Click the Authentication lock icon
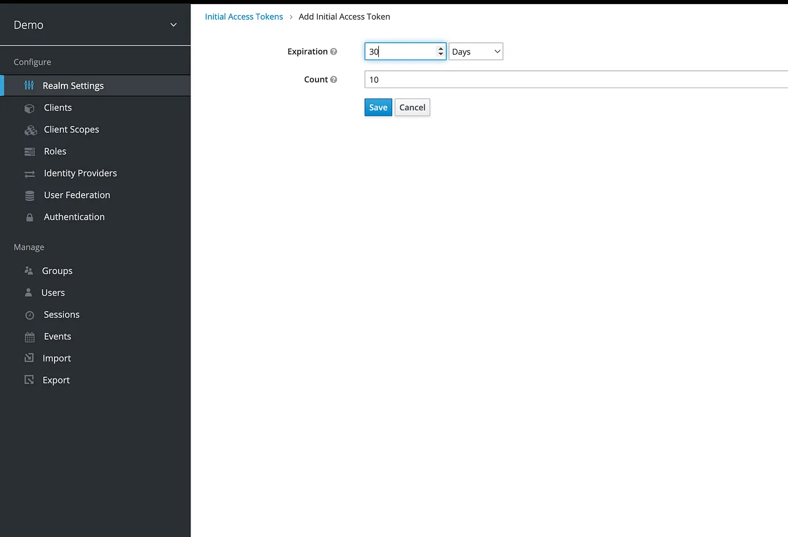 point(30,216)
